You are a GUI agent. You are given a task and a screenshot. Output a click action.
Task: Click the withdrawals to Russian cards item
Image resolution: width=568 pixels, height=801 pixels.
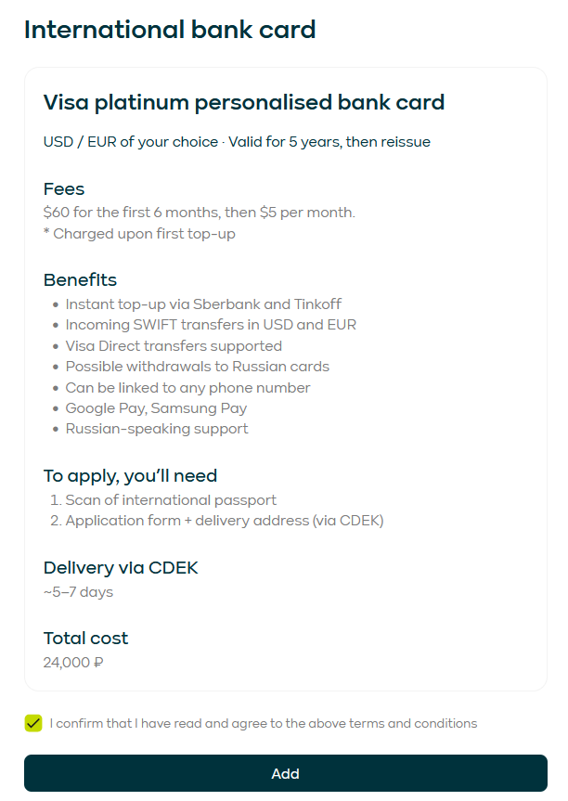click(x=197, y=366)
